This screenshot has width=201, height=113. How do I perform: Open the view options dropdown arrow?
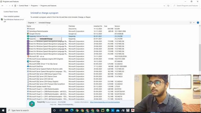click(194, 23)
